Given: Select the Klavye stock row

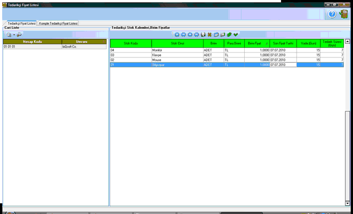Looking at the screenshot, I should (227, 55).
